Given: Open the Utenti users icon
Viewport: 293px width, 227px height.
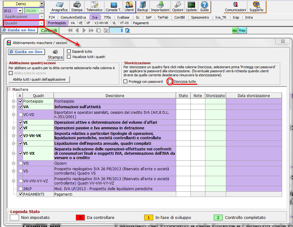Looking at the screenshot, I should [129, 7].
